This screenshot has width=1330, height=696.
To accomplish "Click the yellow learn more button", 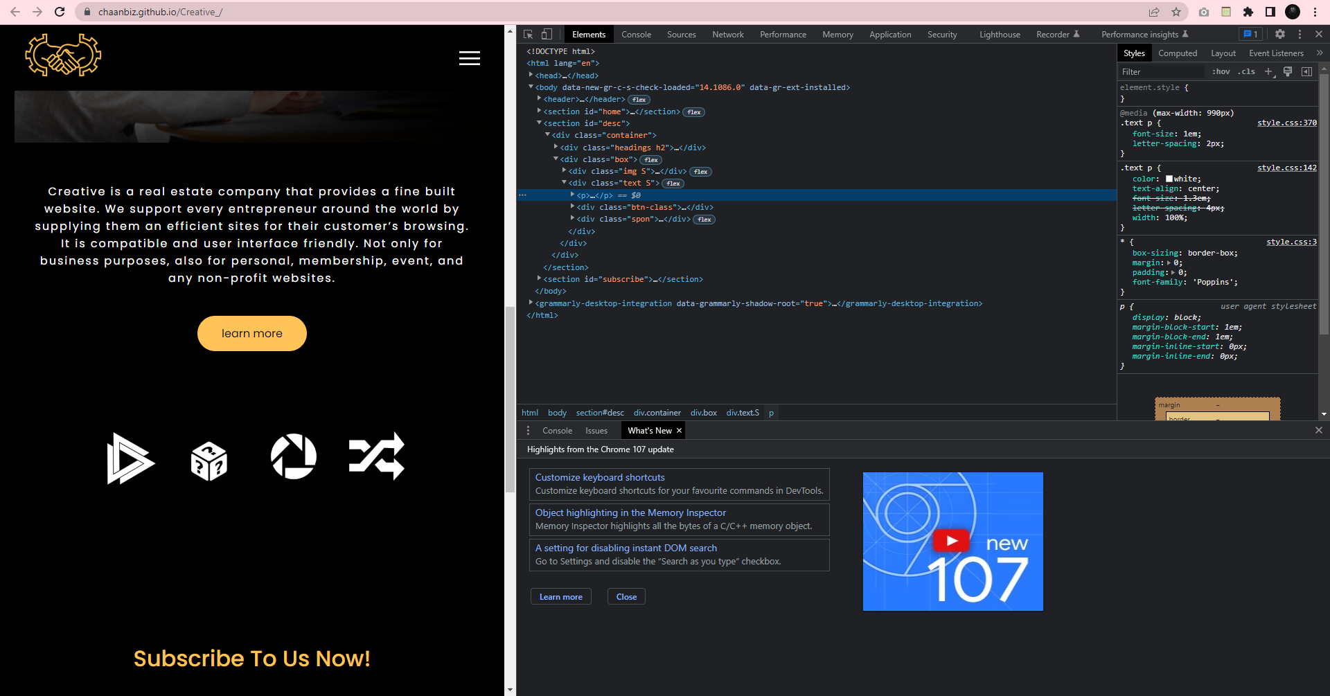I will coord(252,333).
